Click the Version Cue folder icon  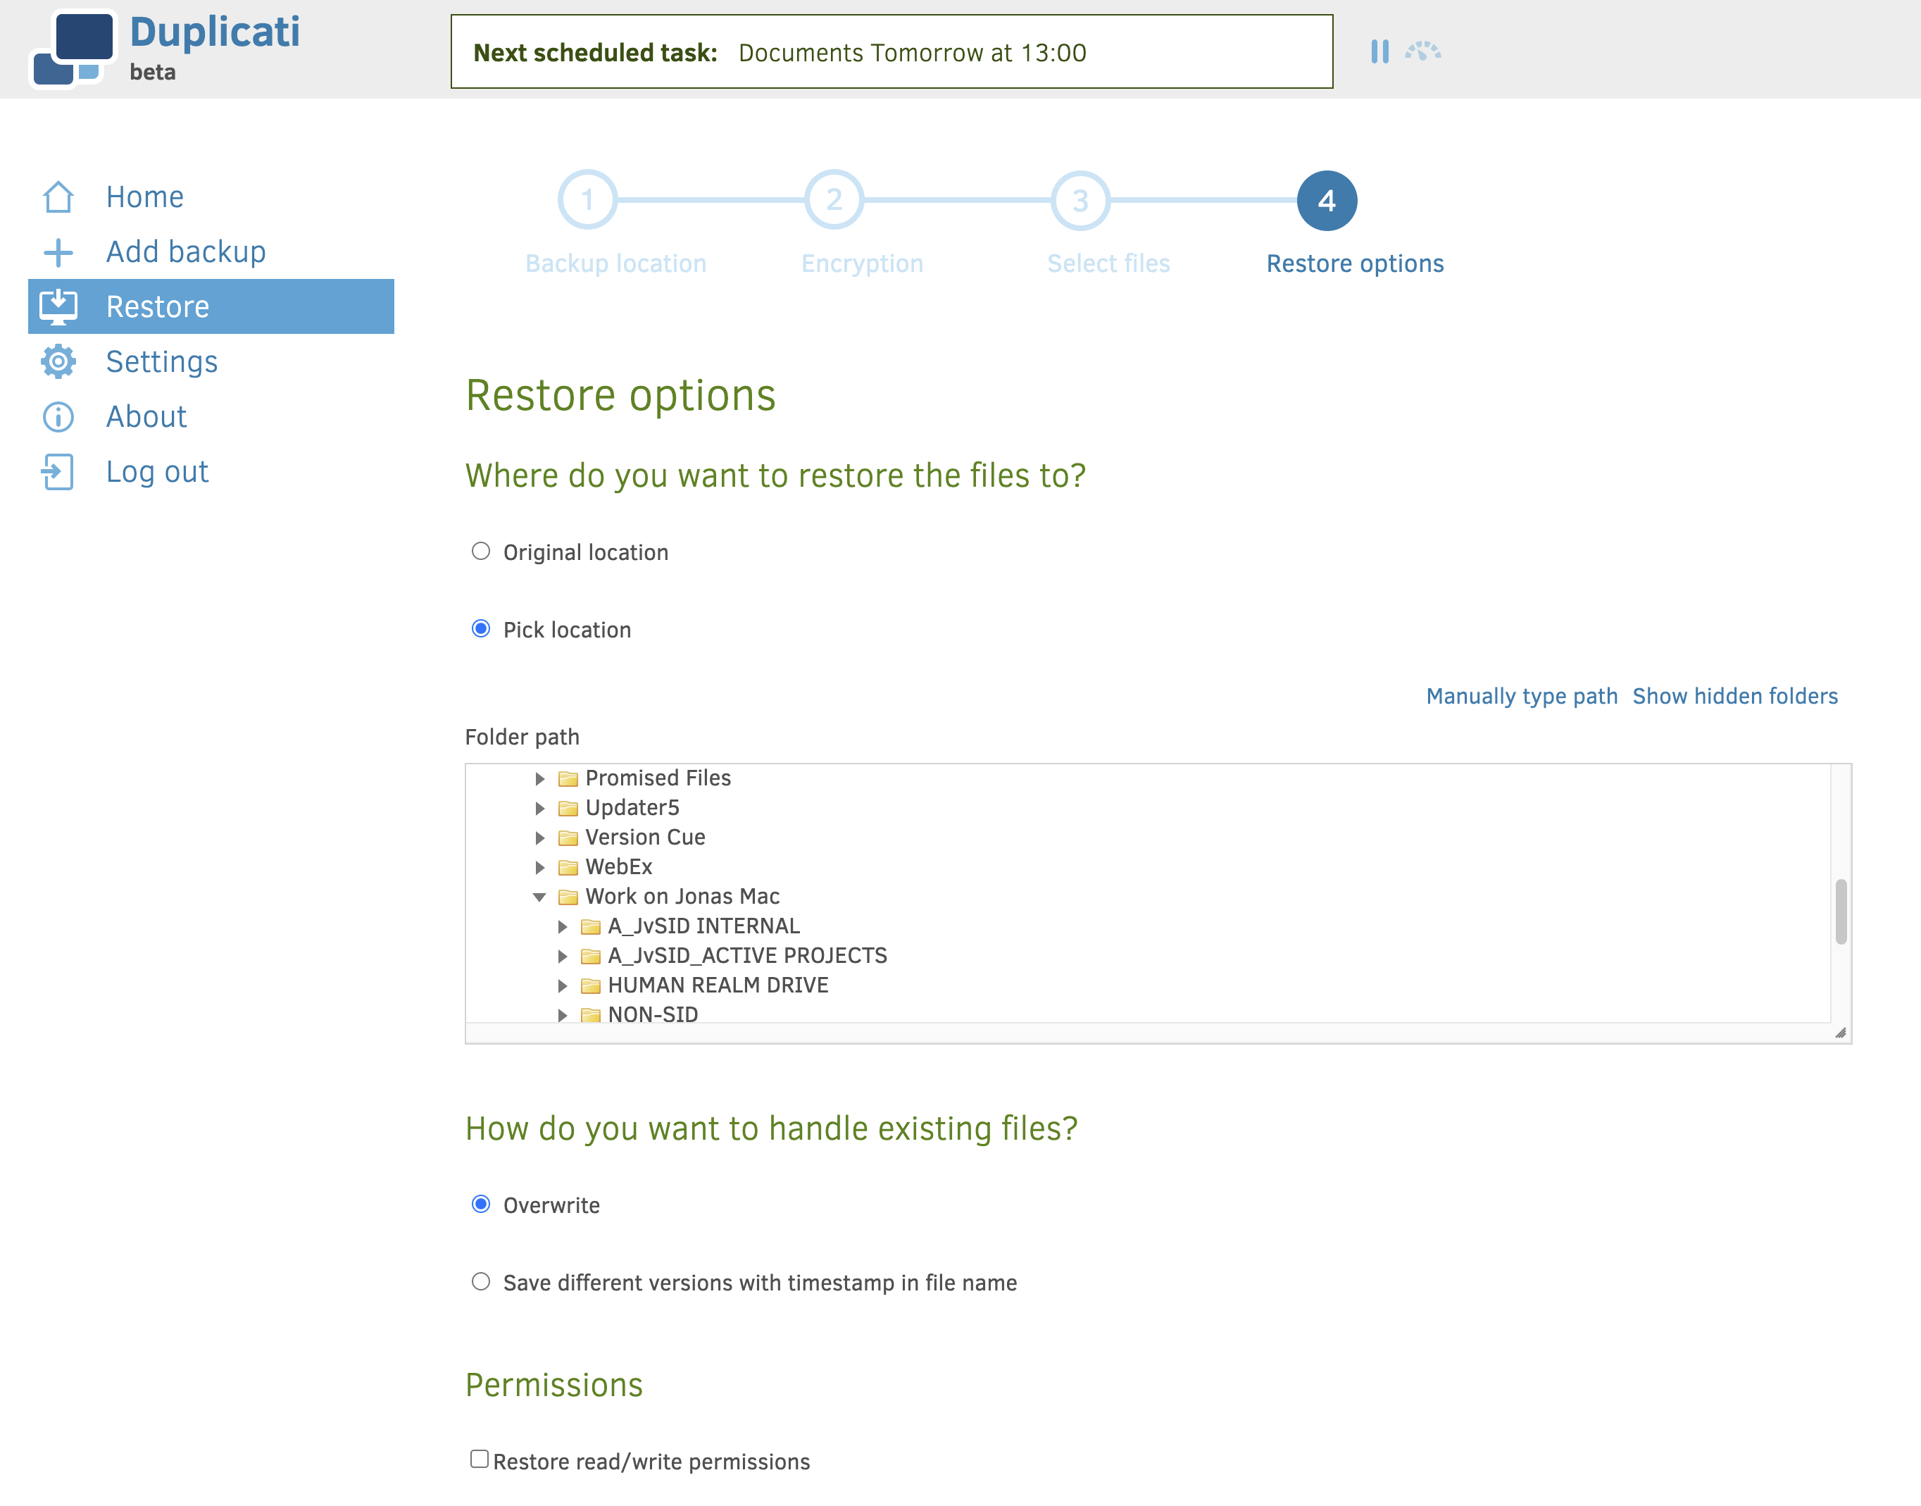569,838
